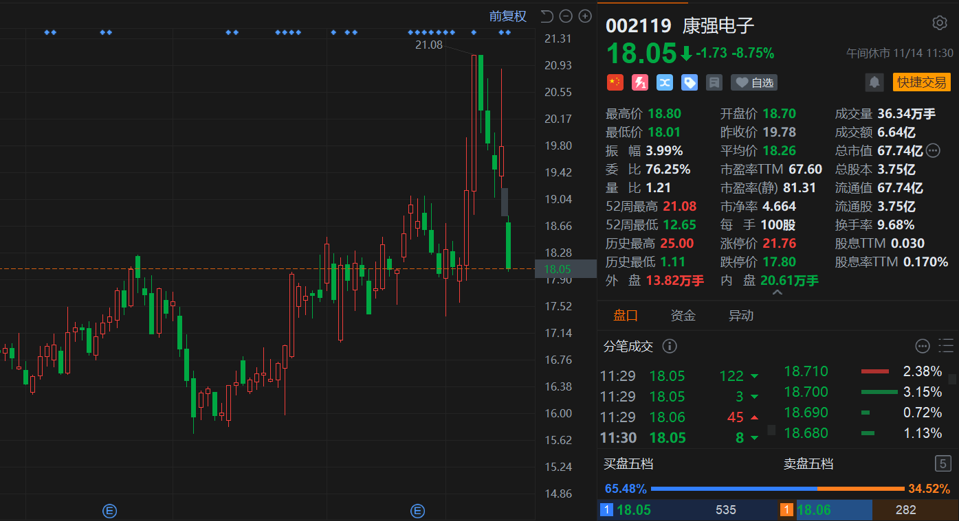Select the 11:29 trade with volume 122
This screenshot has height=521, width=959.
pos(680,375)
